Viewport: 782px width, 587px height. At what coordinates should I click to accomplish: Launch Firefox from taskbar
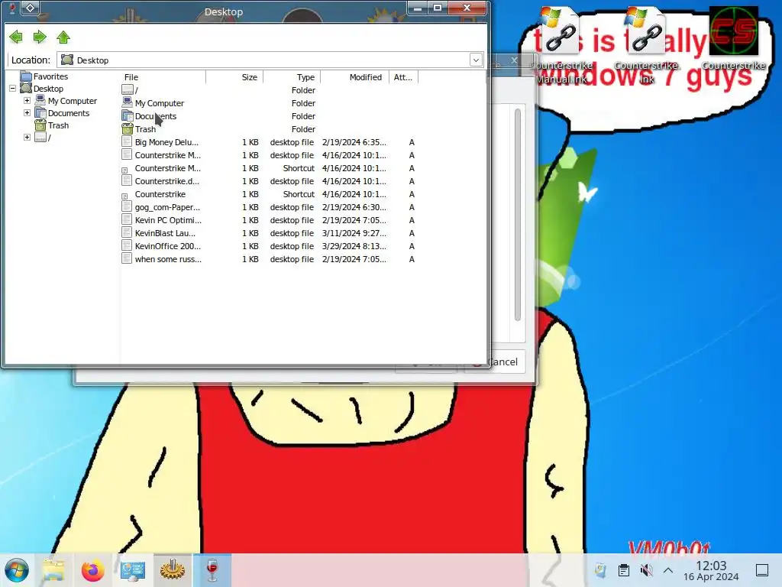coord(92,570)
